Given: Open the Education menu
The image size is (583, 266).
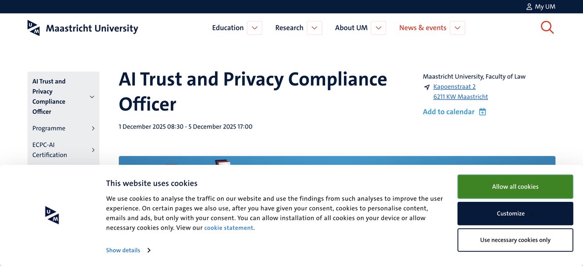Looking at the screenshot, I should (228, 28).
